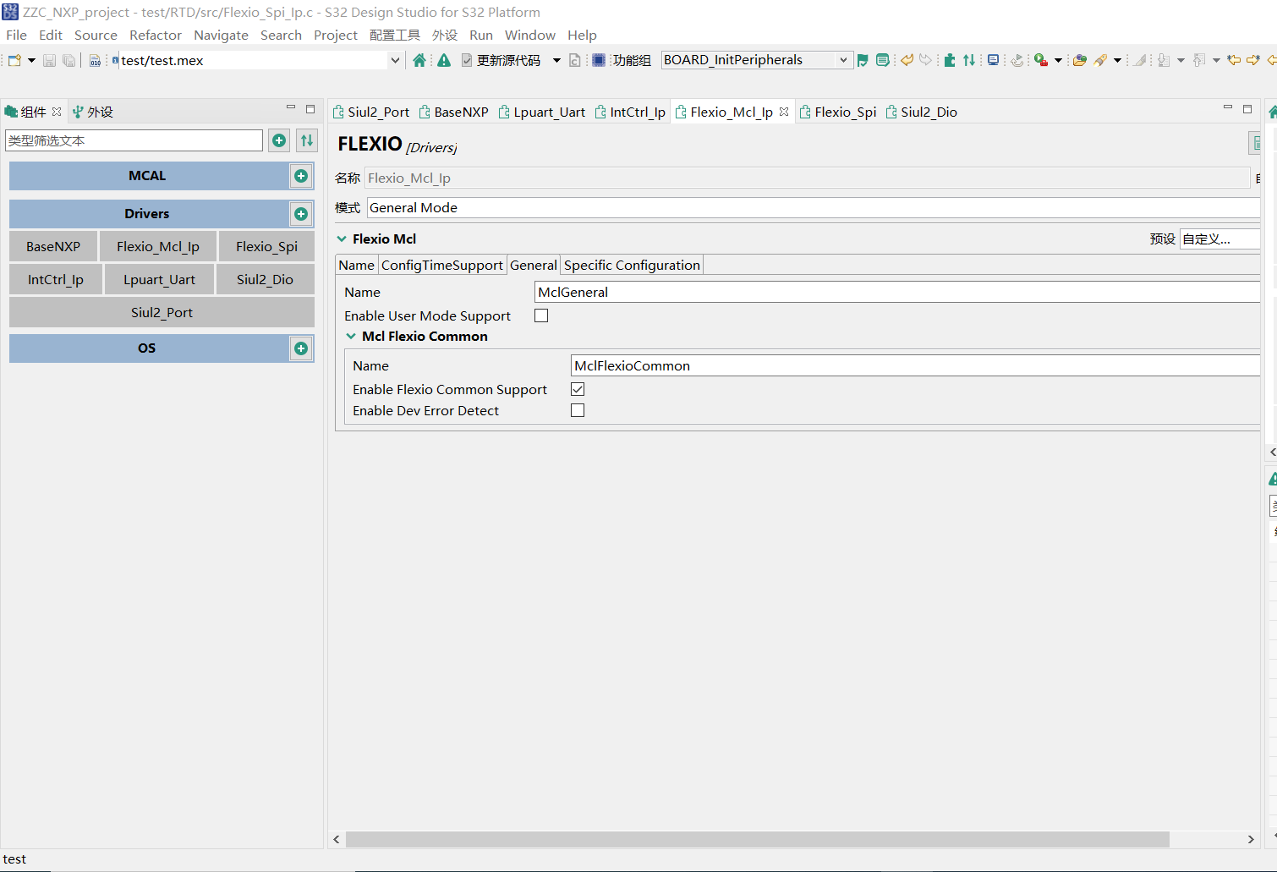1277x872 pixels.
Task: Select the Siul2_Port component under Drivers
Action: click(x=161, y=311)
